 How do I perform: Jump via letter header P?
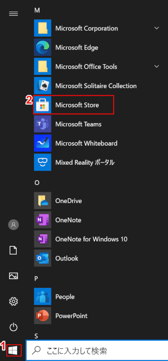(x=36, y=278)
